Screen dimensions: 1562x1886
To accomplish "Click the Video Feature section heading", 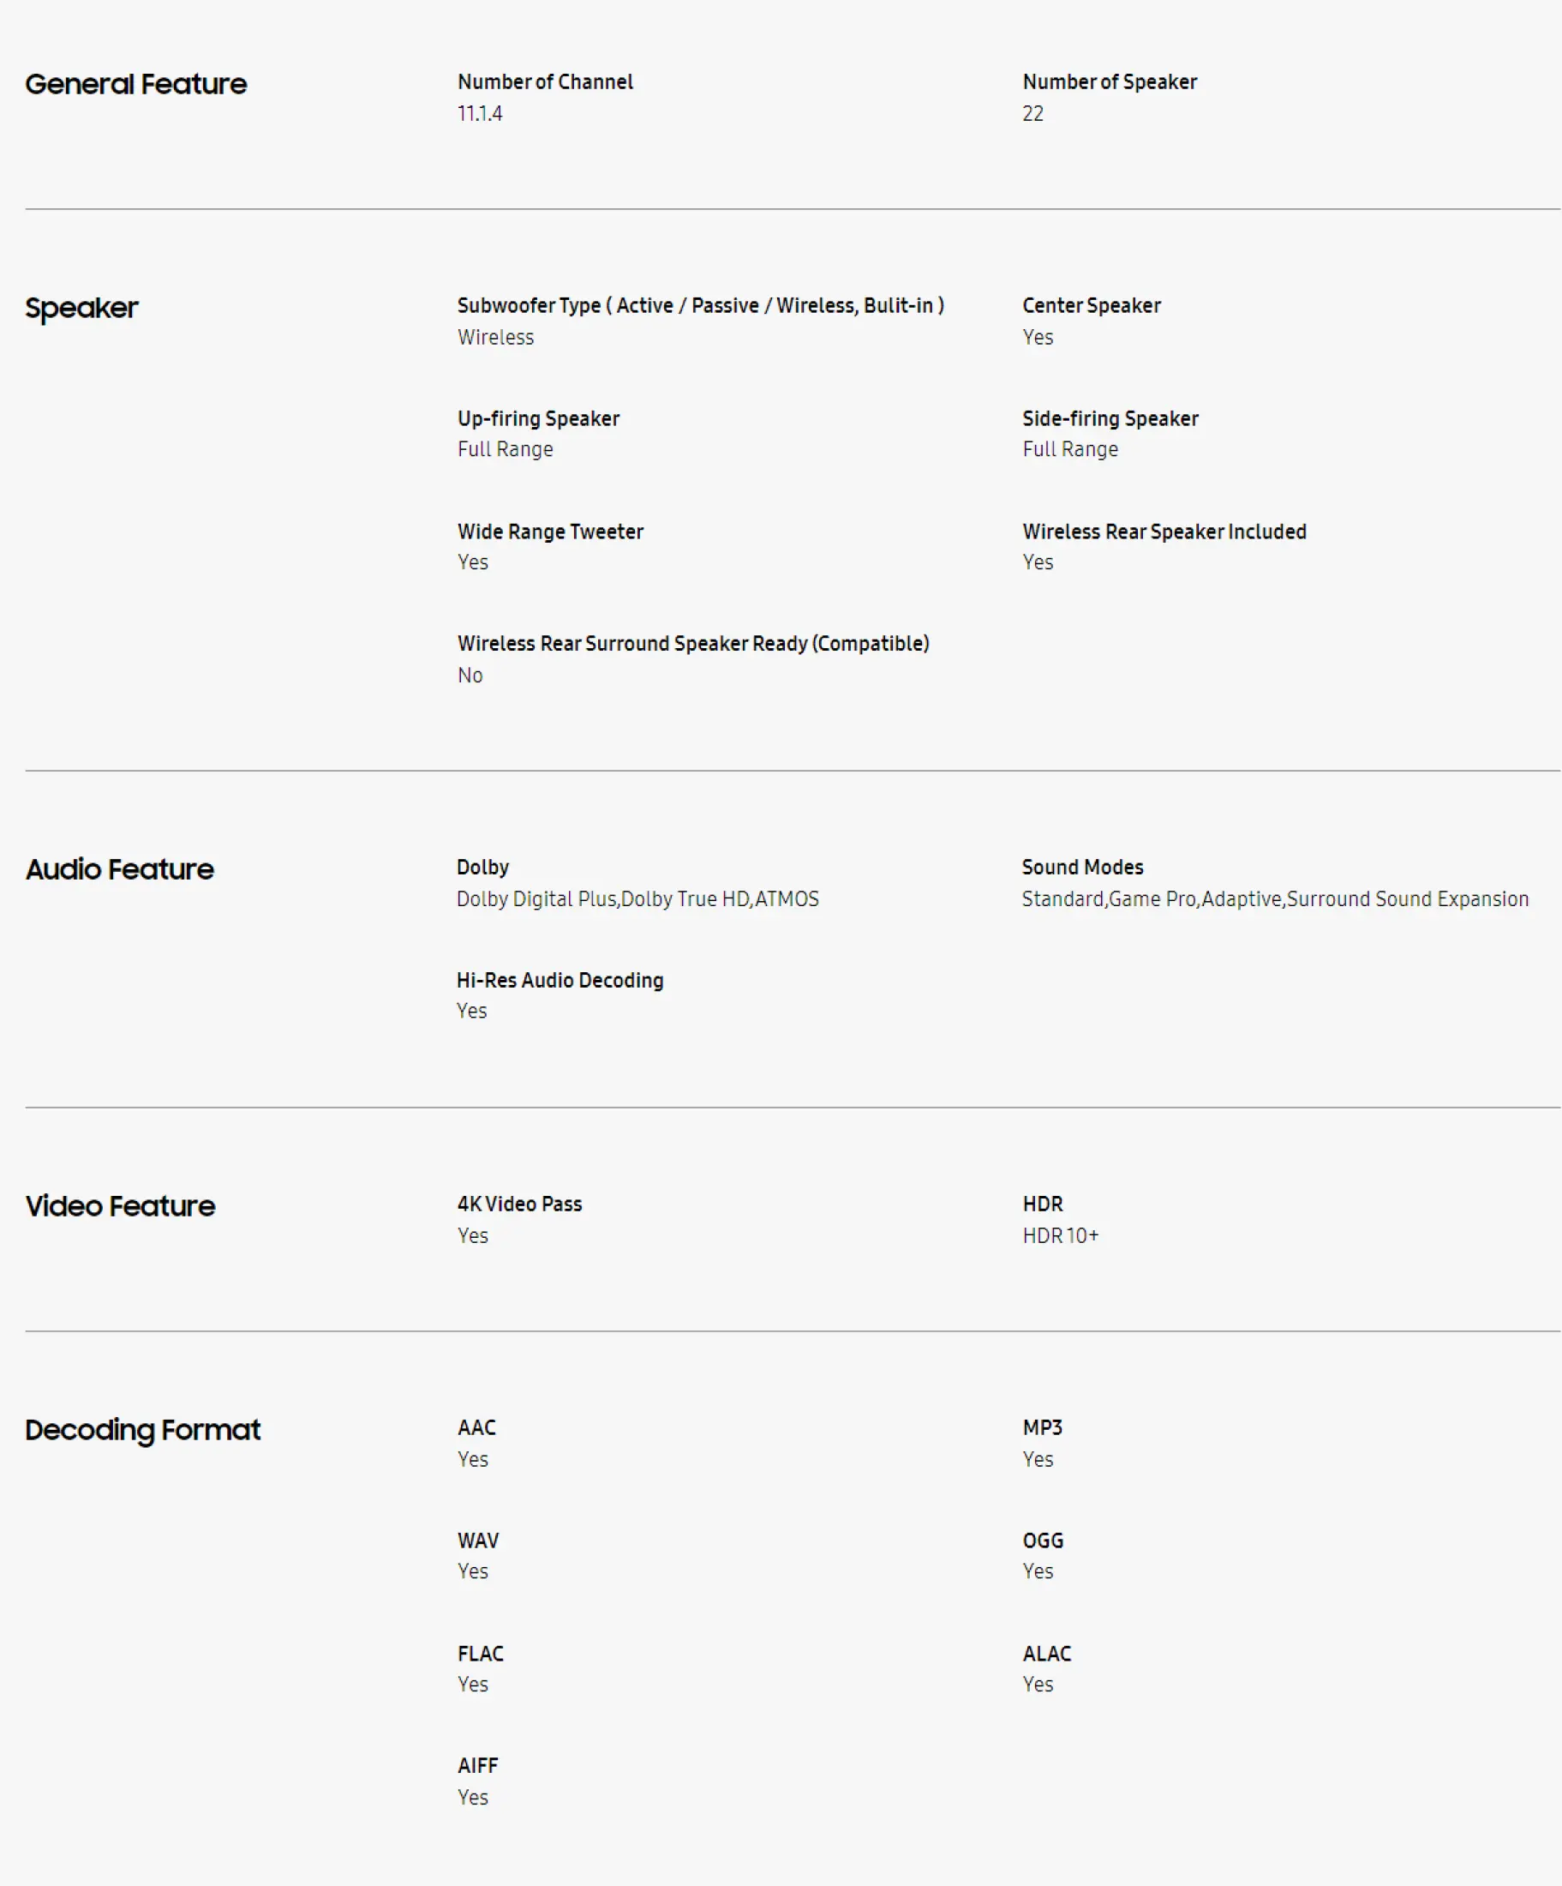I will pyautogui.click(x=120, y=1206).
